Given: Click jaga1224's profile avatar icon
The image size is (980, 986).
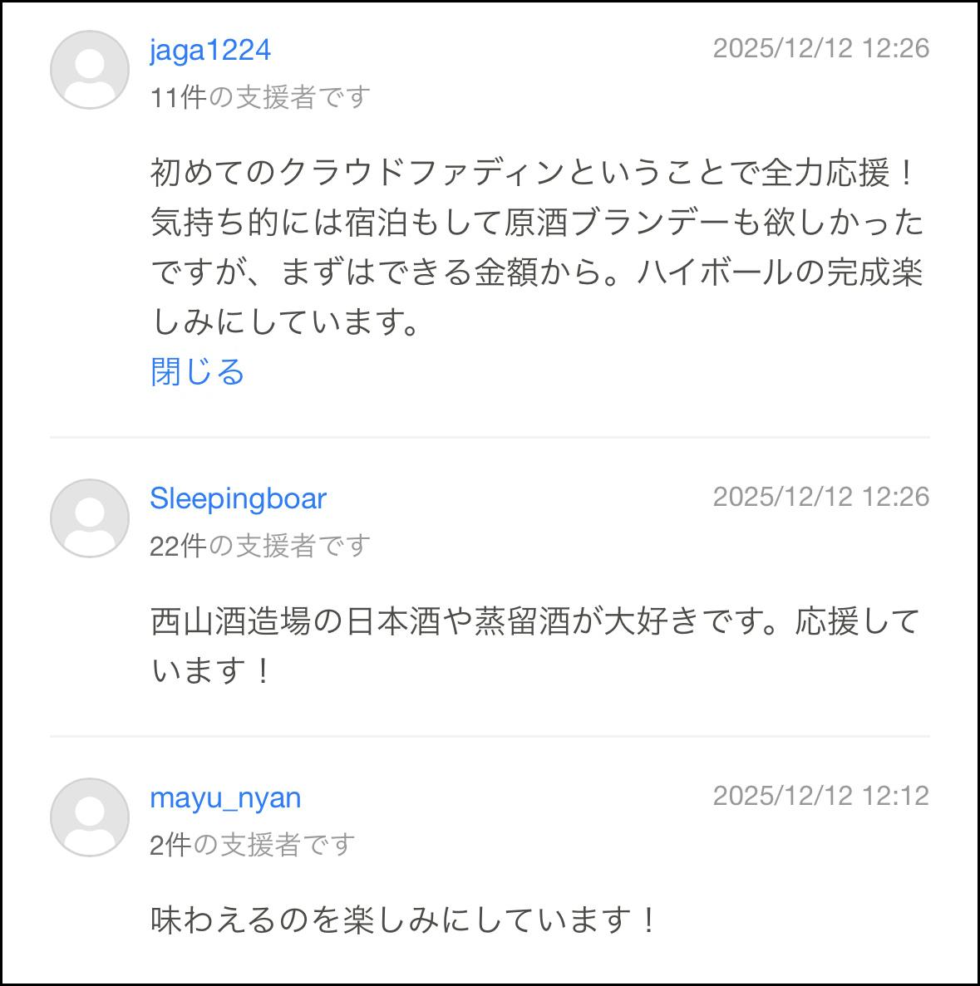Looking at the screenshot, I should tap(90, 70).
